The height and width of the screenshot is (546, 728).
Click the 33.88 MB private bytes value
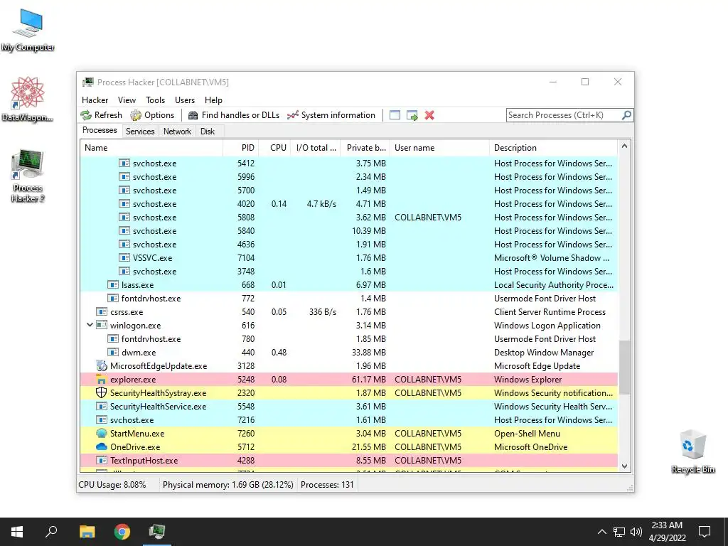369,353
